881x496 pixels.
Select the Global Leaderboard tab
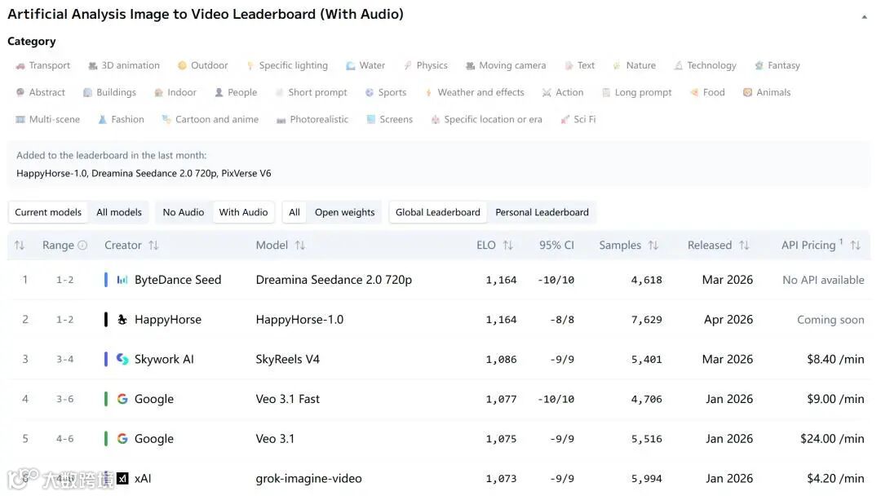[437, 212]
